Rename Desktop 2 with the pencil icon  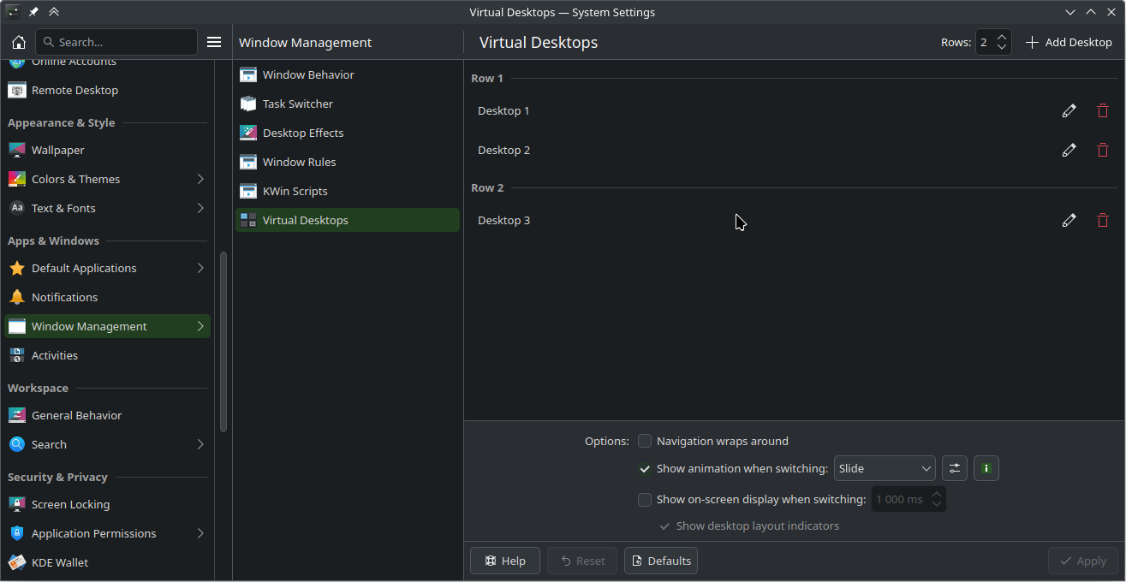click(1069, 150)
